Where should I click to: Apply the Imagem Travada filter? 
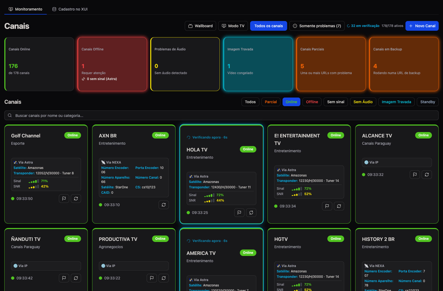click(x=397, y=102)
